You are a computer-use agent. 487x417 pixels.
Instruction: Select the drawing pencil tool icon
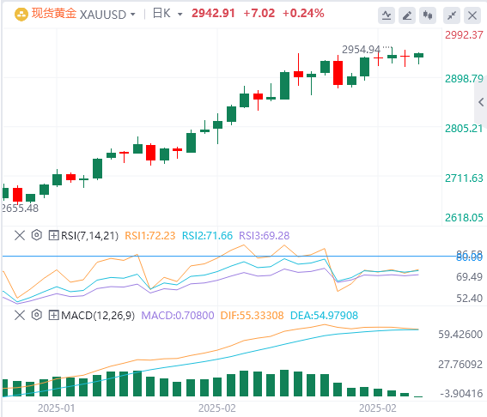point(407,15)
